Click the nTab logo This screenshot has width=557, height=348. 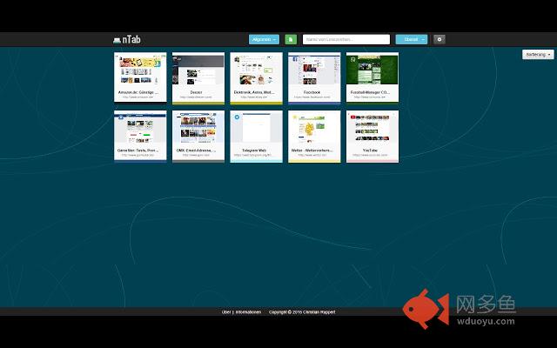tap(127, 39)
